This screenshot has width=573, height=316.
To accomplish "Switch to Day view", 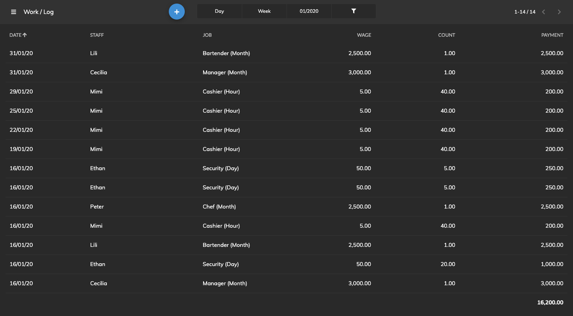I will pyautogui.click(x=219, y=11).
